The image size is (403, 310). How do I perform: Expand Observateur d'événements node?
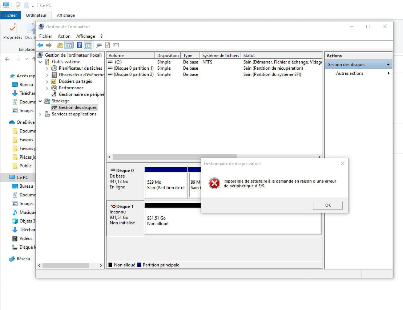[x=47, y=75]
